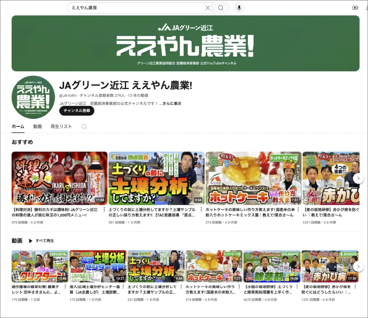This screenshot has width=368, height=318.
Task: Open the create video camera icon
Action: [x=355, y=8]
